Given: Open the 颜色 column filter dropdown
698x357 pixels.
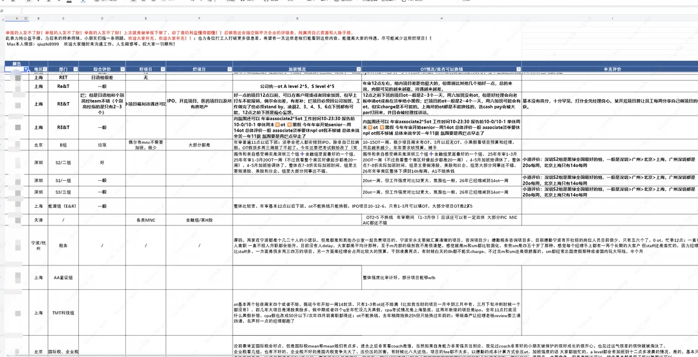Looking at the screenshot, I should pos(26,69).
